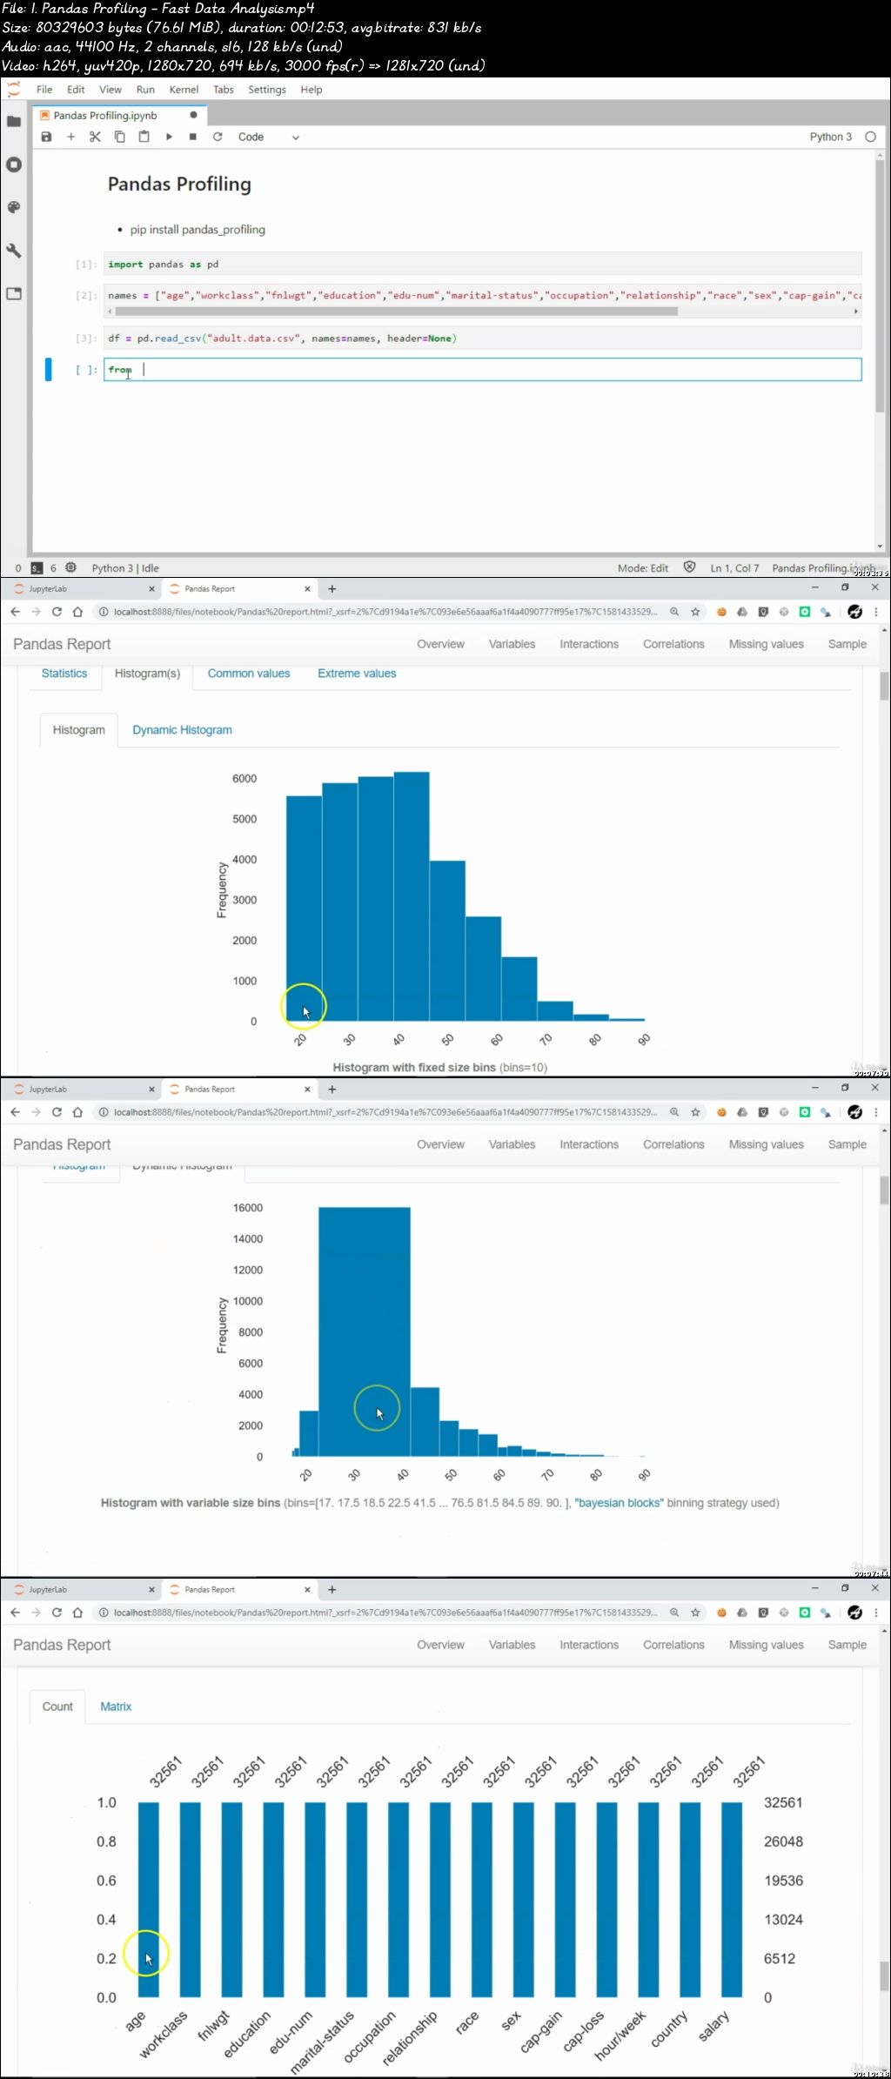This screenshot has height=2079, width=891.
Task: Open the command palette sidebar icon
Action: tap(14, 207)
